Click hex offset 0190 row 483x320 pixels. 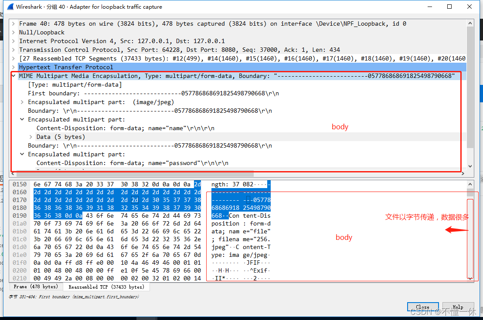click(x=20, y=216)
